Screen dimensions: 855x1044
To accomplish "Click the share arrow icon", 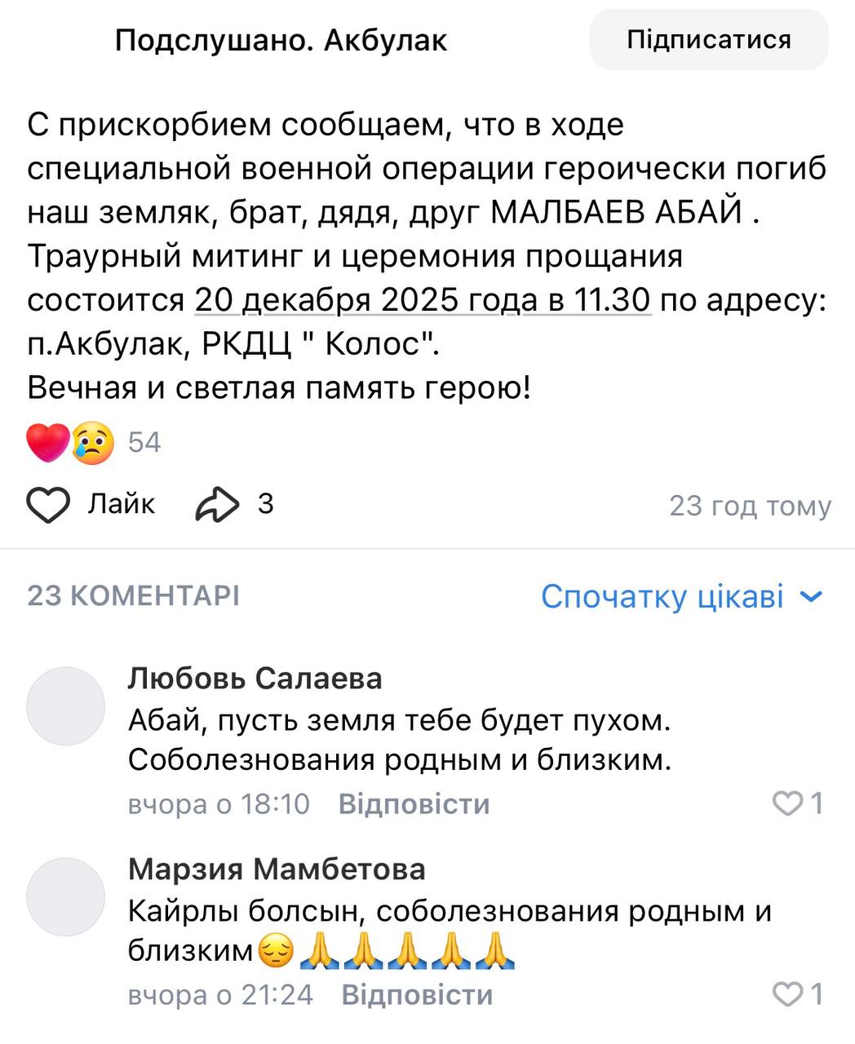I will [217, 505].
